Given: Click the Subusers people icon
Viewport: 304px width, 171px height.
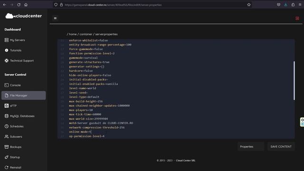Looking at the screenshot, I should [x=6, y=136].
